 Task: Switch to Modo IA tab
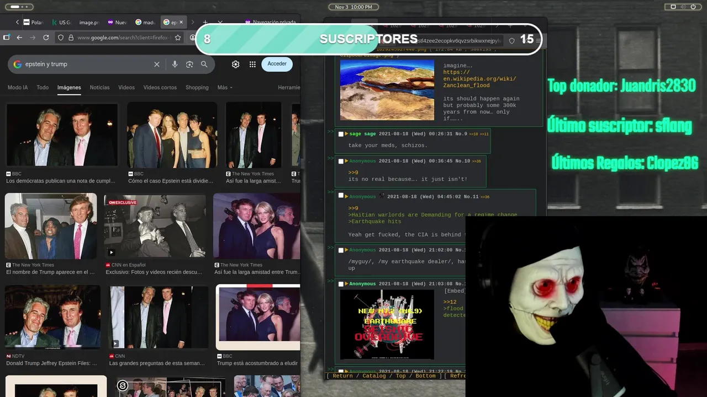[18, 87]
